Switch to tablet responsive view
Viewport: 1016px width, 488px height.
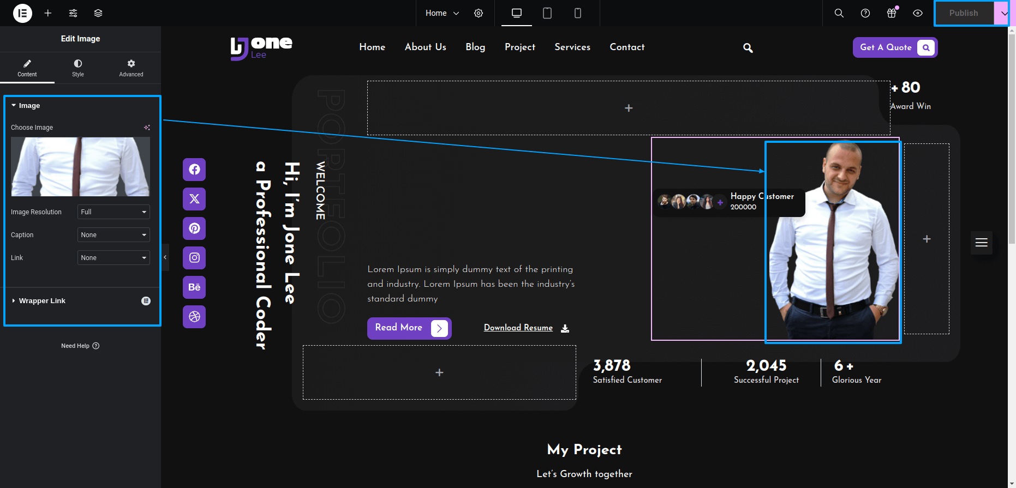click(x=547, y=13)
